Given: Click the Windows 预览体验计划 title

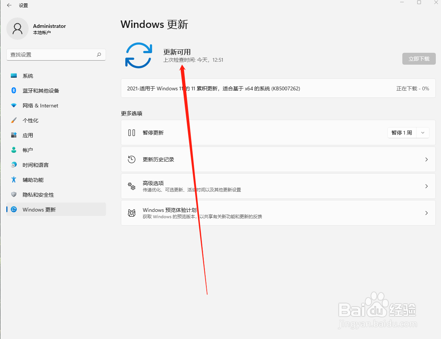Looking at the screenshot, I should (170, 210).
